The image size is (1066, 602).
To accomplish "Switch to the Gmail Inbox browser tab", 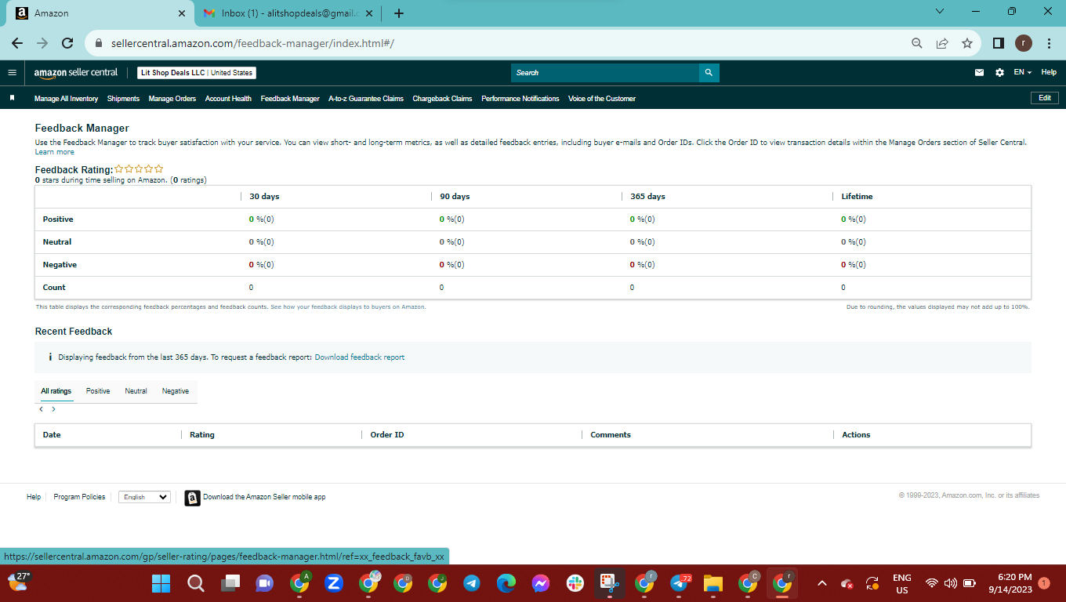I will pos(289,13).
